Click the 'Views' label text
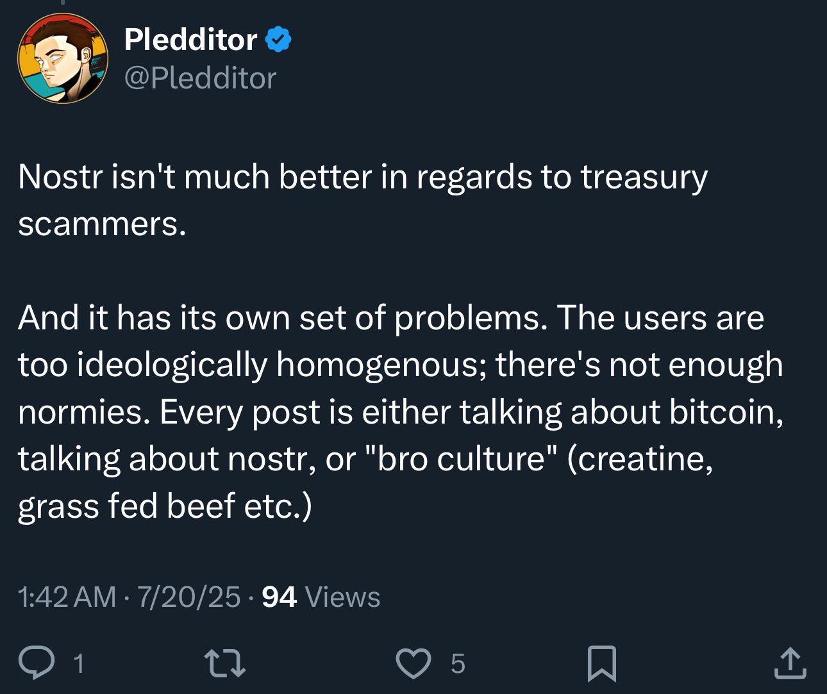This screenshot has height=694, width=827. [343, 597]
